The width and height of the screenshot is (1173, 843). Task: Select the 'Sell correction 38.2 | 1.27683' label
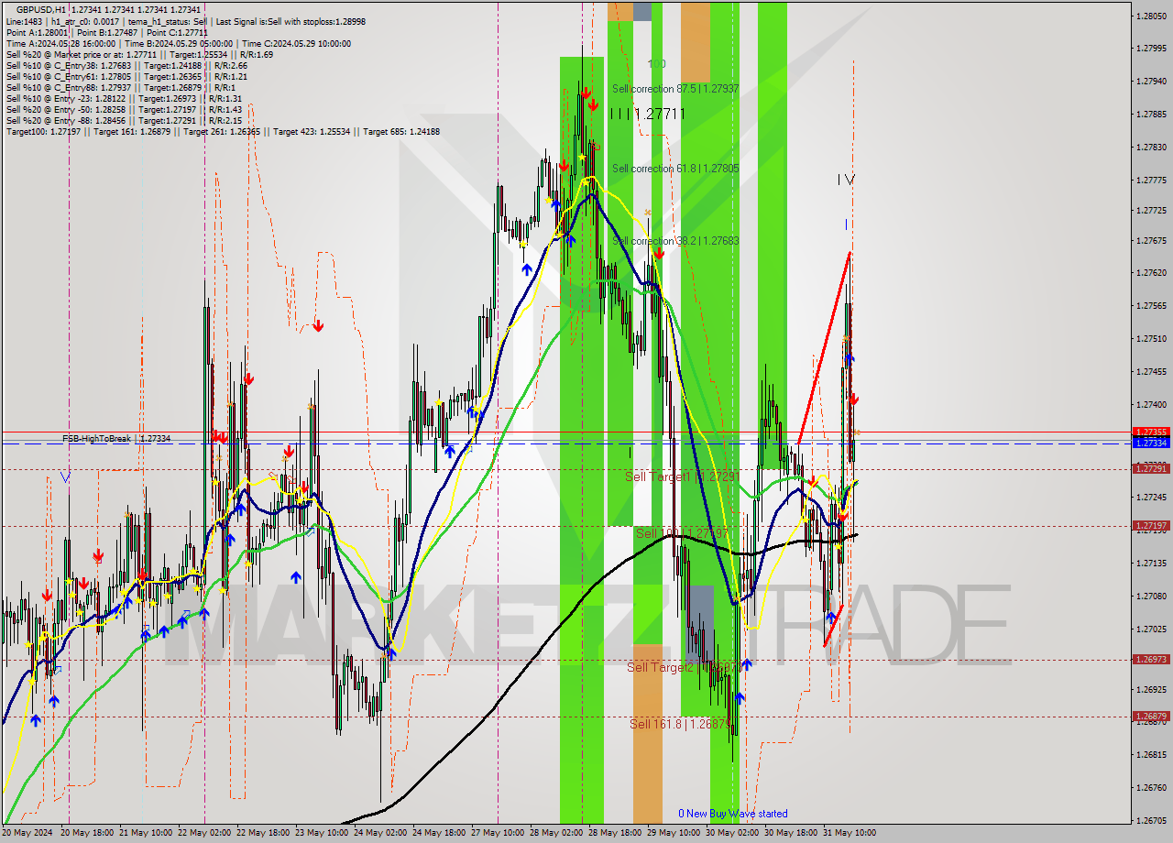(x=675, y=241)
